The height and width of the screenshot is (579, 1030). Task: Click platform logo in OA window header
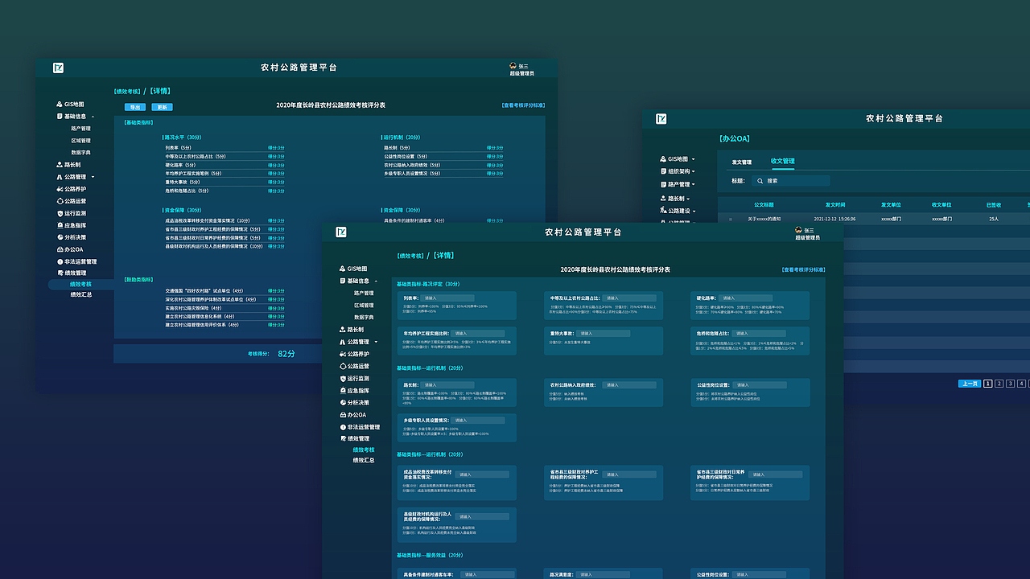[x=661, y=119]
